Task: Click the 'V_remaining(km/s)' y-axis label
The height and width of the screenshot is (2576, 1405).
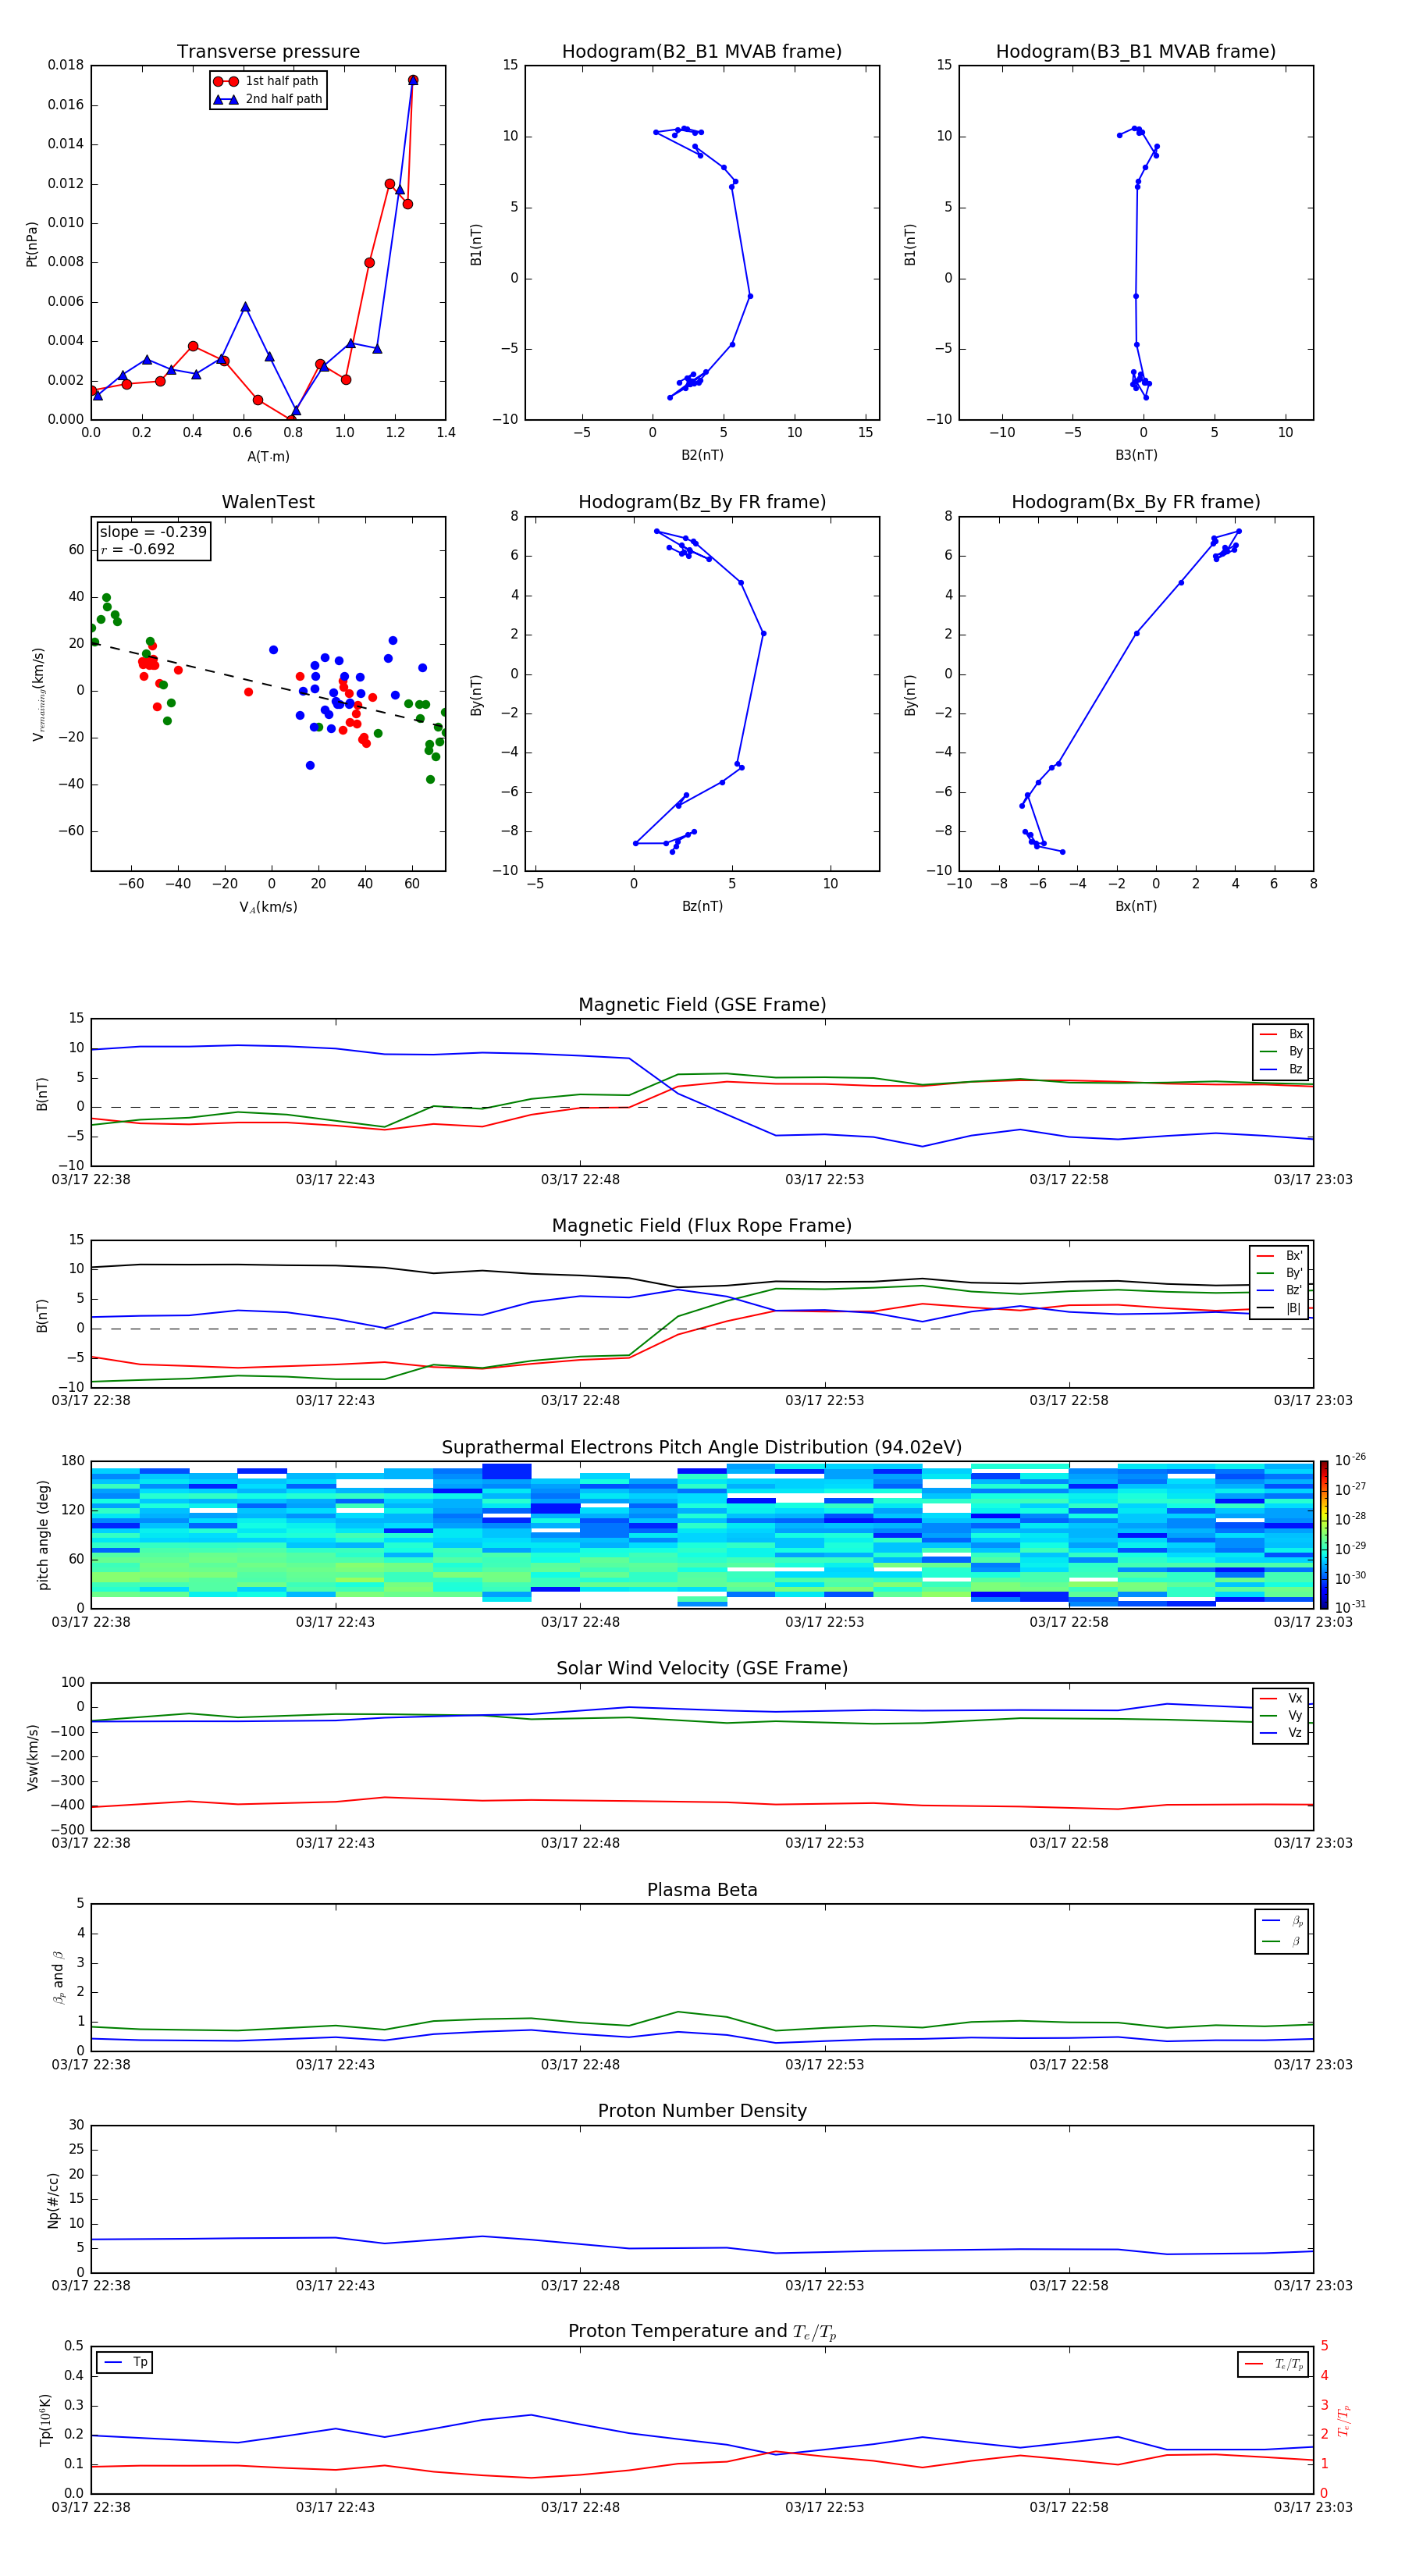Action: pos(38,694)
